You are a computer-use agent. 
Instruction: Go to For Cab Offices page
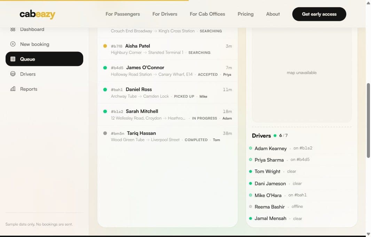pos(207,14)
